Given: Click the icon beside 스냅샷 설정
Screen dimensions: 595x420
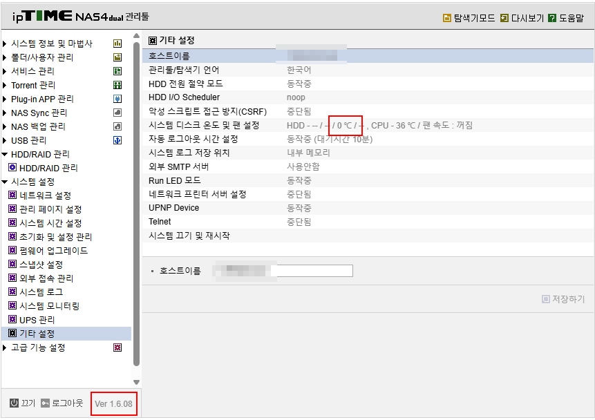Looking at the screenshot, I should [x=12, y=264].
